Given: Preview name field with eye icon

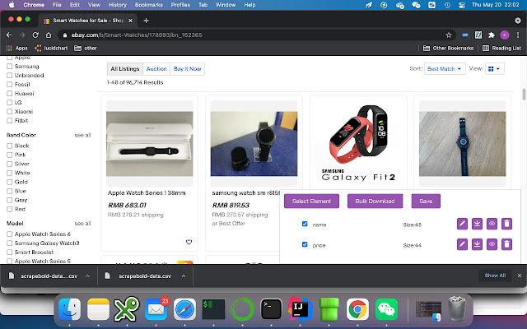Looking at the screenshot, I should [x=492, y=224].
